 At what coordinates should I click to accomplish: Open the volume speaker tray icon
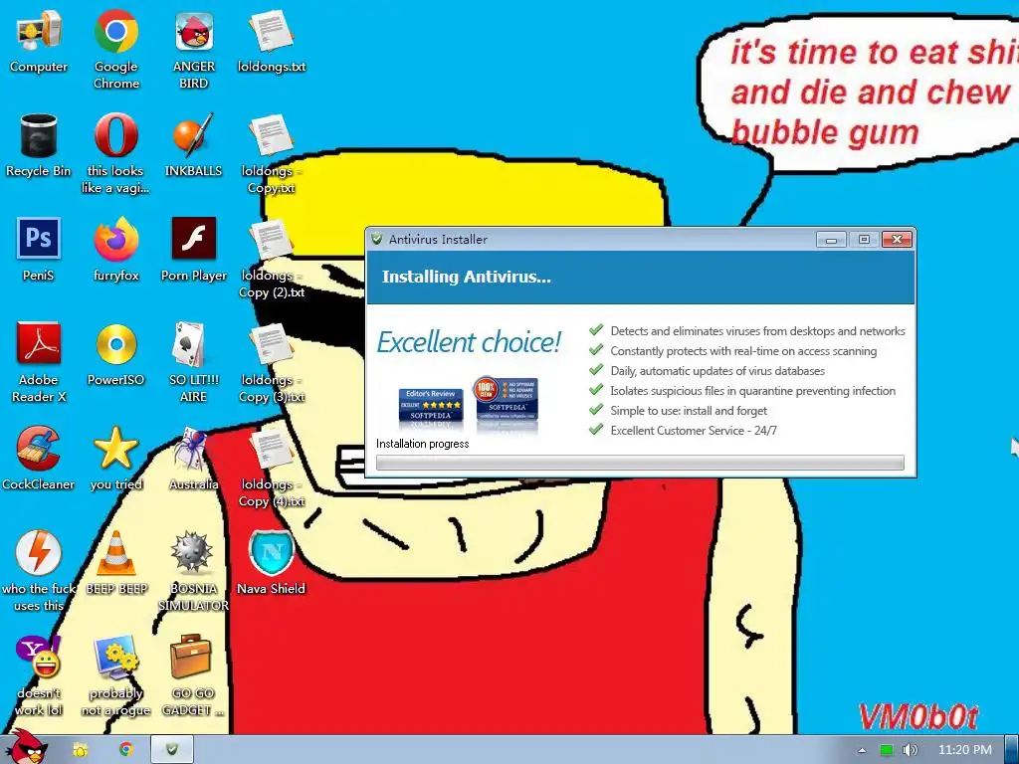click(x=910, y=750)
